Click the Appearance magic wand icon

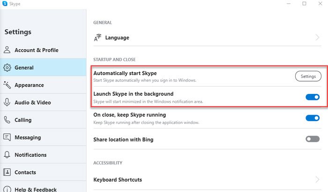pos(7,85)
